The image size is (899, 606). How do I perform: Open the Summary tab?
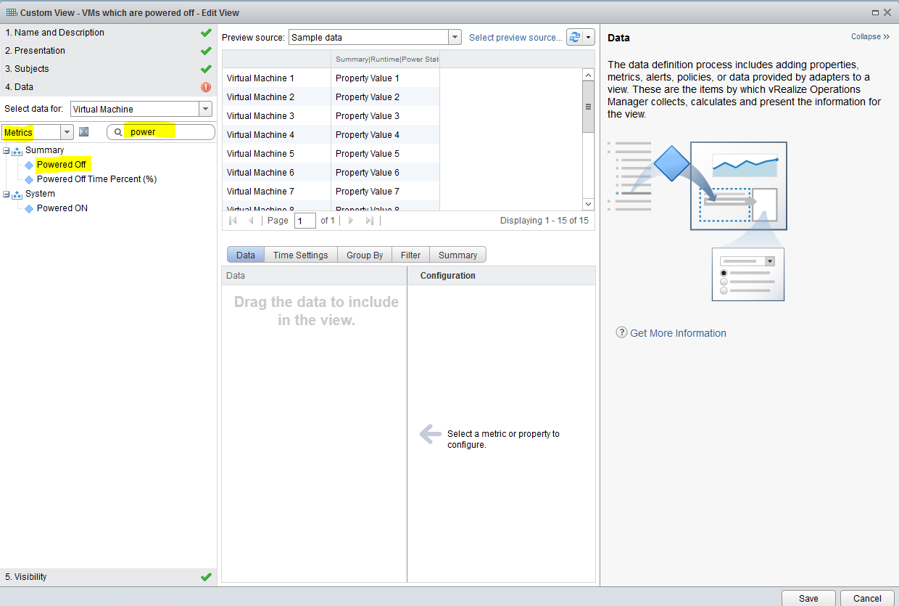pos(458,255)
